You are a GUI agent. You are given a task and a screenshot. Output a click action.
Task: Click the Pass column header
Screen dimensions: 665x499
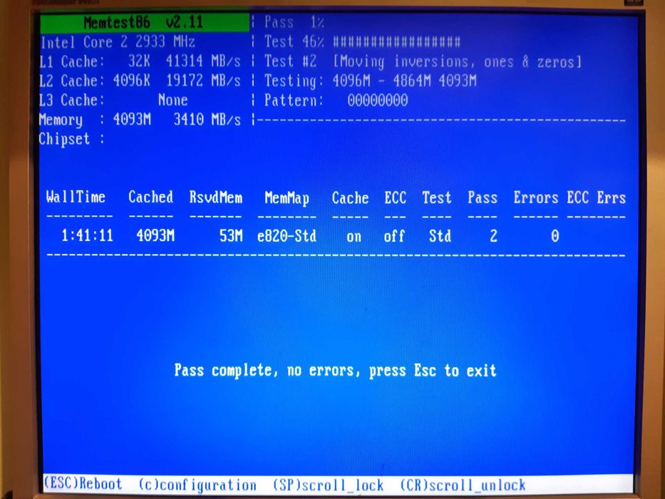point(483,197)
